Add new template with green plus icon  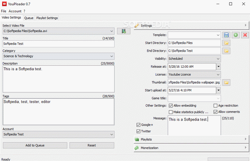click(236, 35)
